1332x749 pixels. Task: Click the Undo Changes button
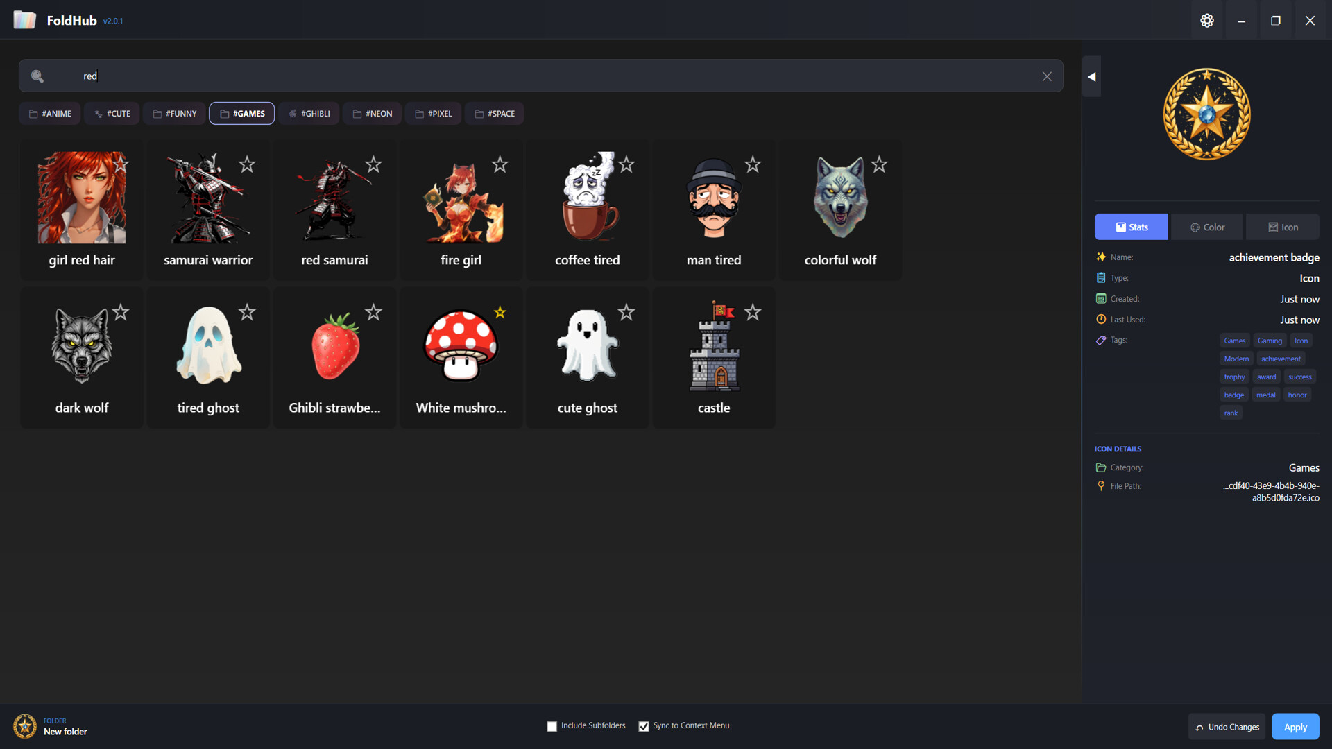1226,726
